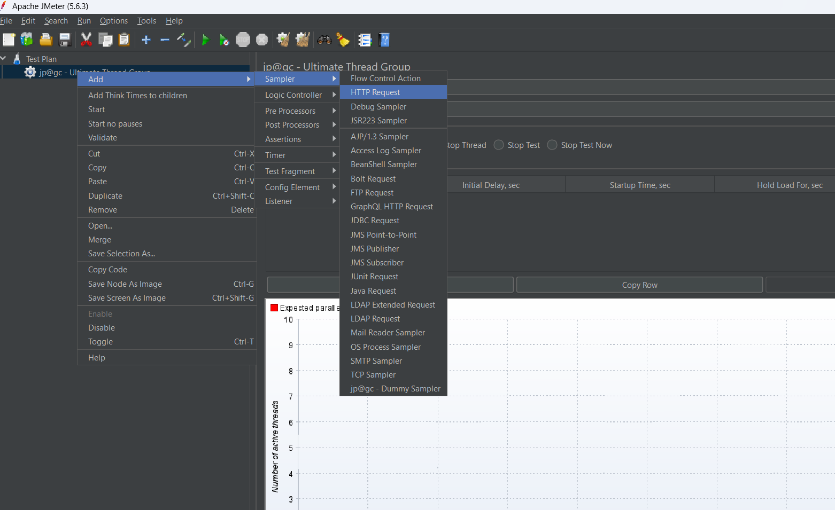Select the Stop Test Now radio button
Viewport: 835px width, 510px height.
[552, 145]
